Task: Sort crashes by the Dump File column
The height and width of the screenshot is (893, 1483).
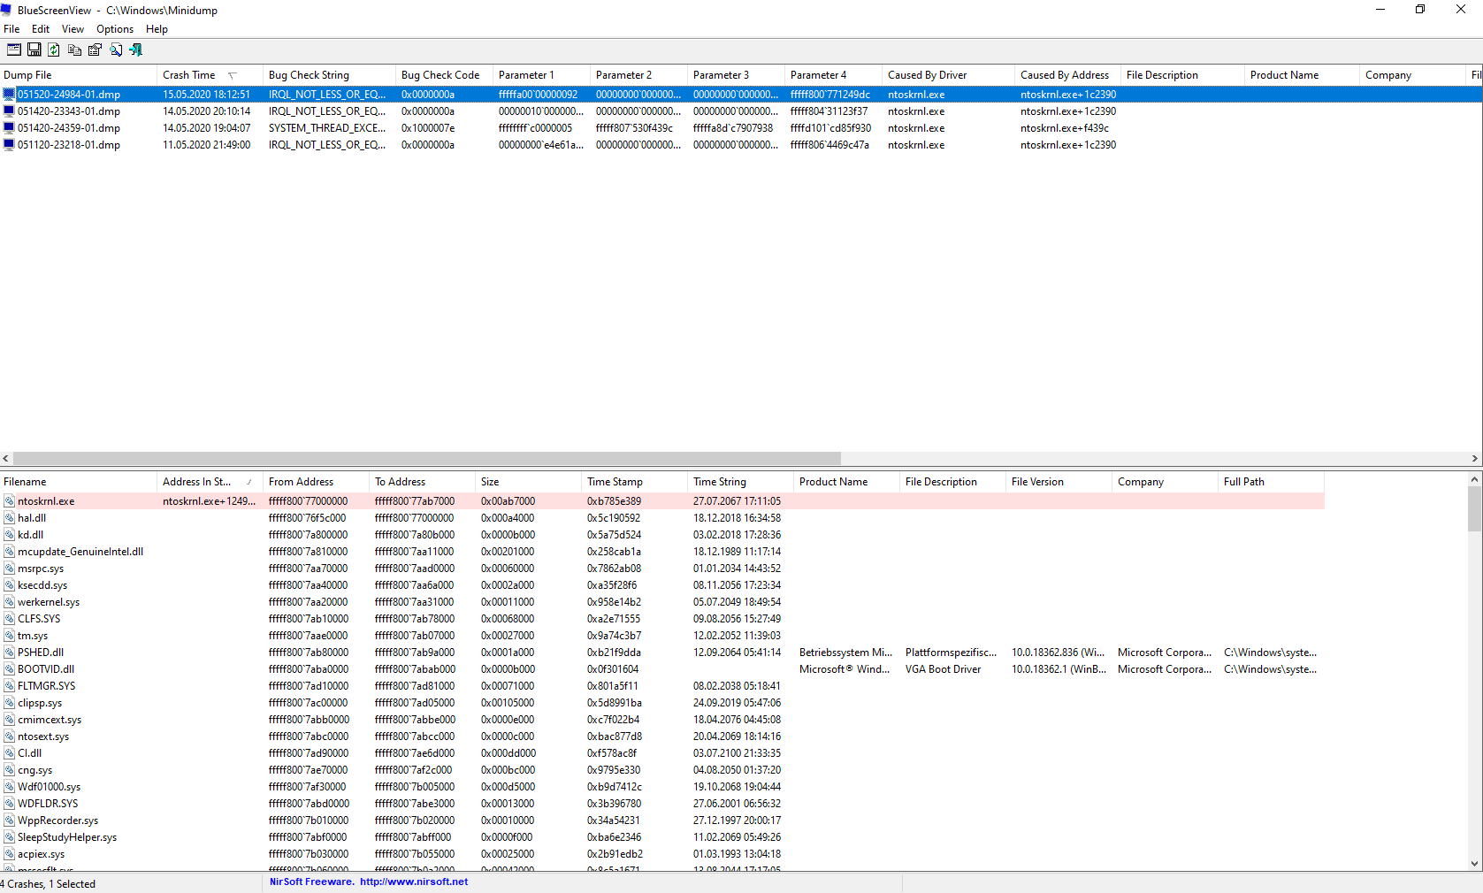Action: point(79,75)
